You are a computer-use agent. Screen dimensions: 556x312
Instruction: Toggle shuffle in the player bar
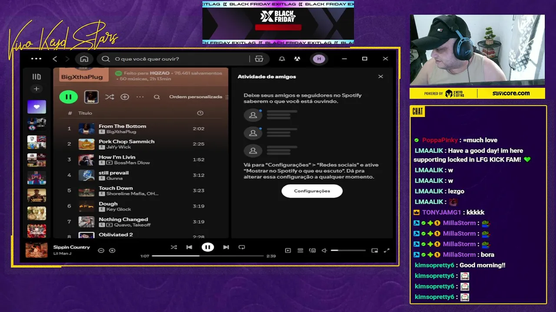[174, 247]
